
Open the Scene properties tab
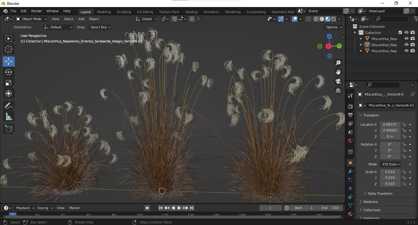(350, 132)
